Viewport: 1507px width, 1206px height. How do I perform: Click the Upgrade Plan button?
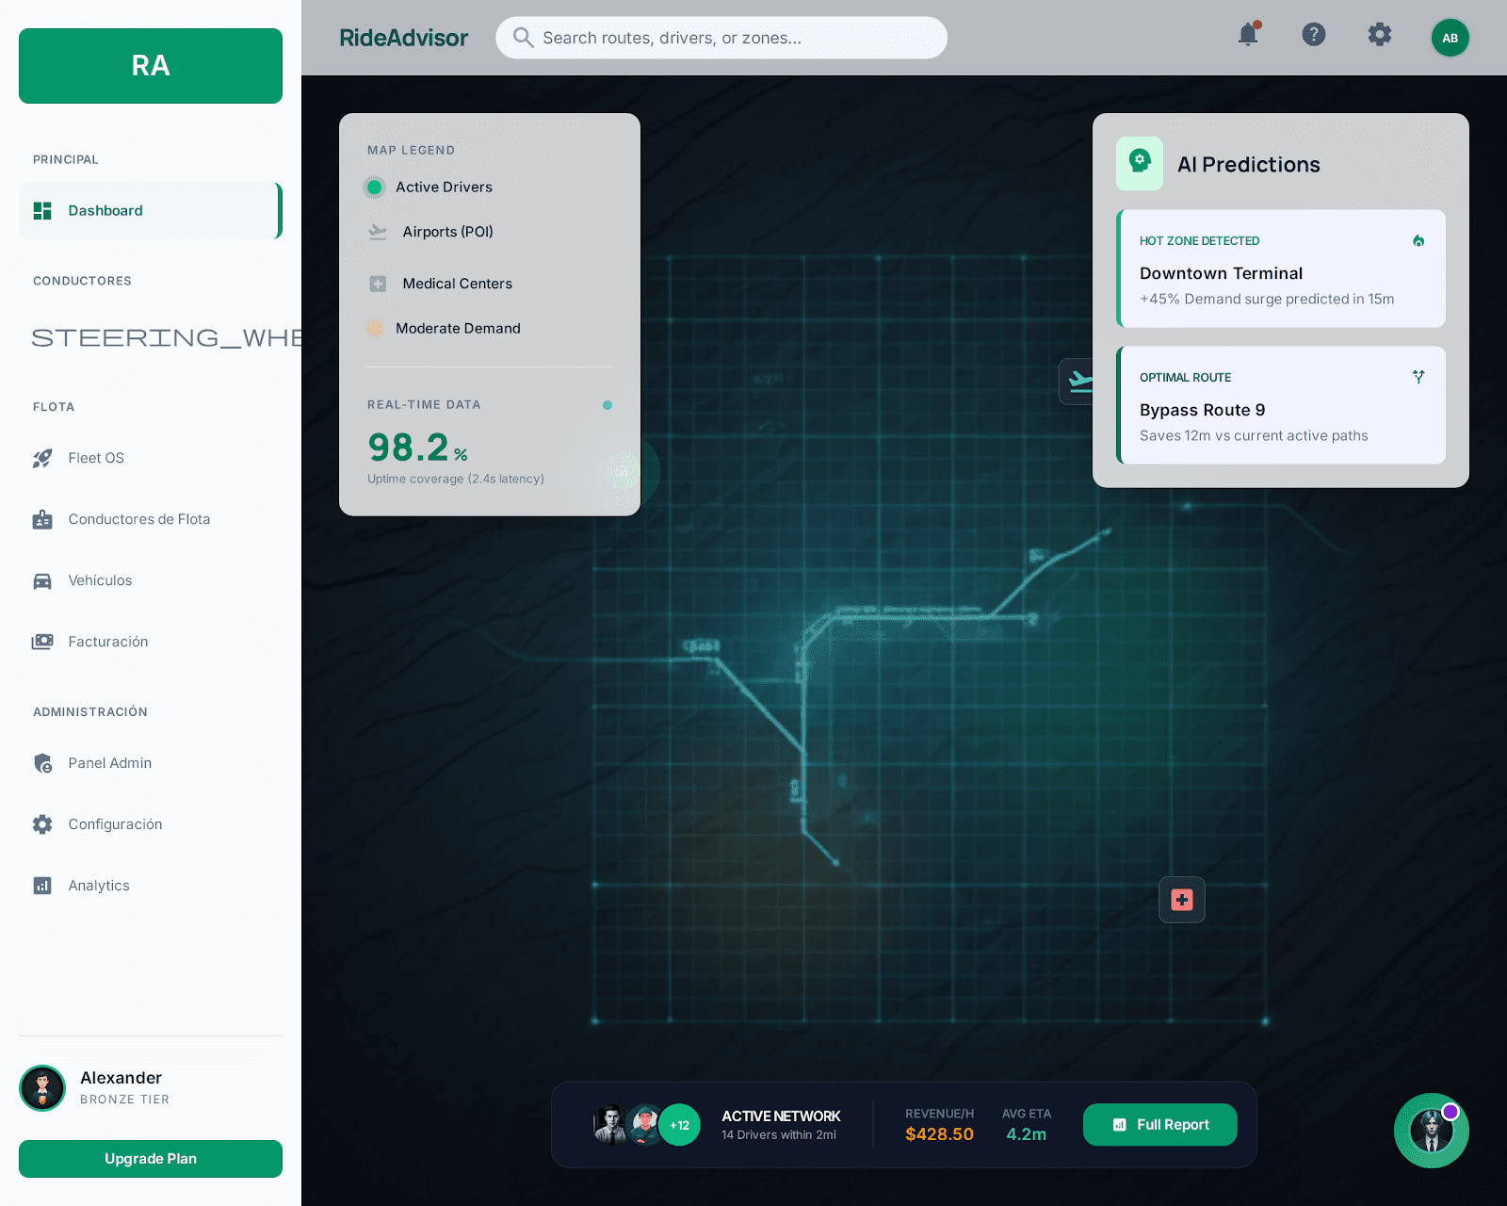click(150, 1158)
